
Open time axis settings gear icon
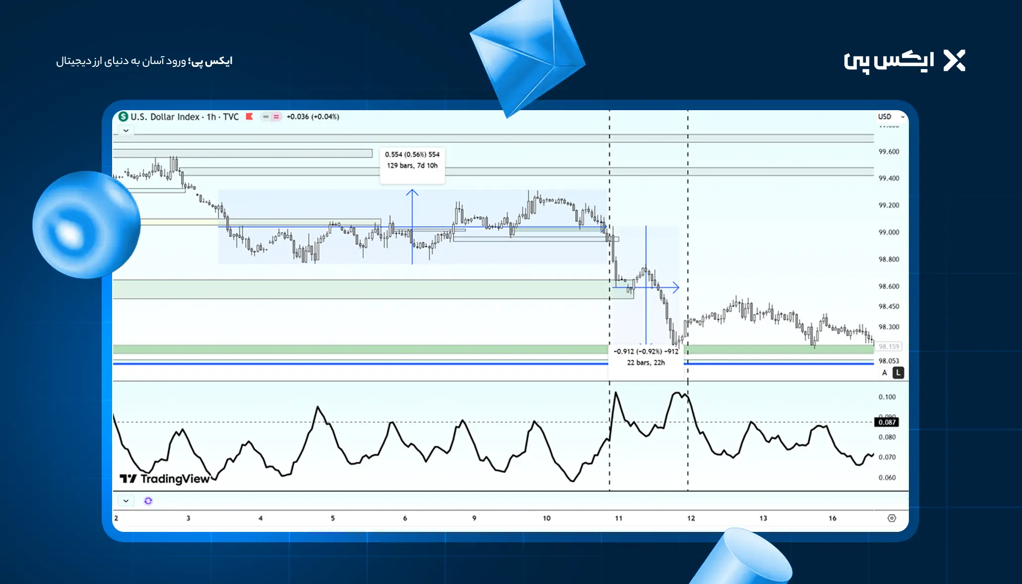pos(892,518)
